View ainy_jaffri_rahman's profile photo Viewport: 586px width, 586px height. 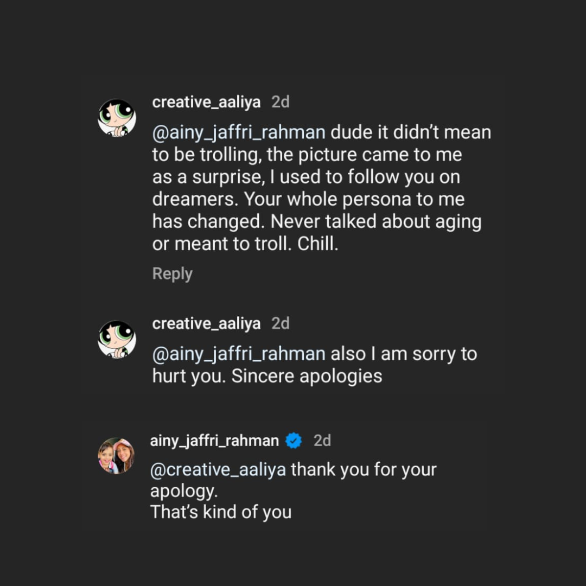(x=116, y=456)
